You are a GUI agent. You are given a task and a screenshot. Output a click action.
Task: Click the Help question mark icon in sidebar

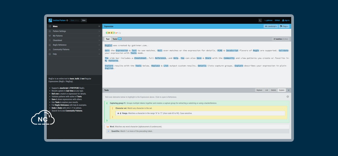[x=50, y=54]
